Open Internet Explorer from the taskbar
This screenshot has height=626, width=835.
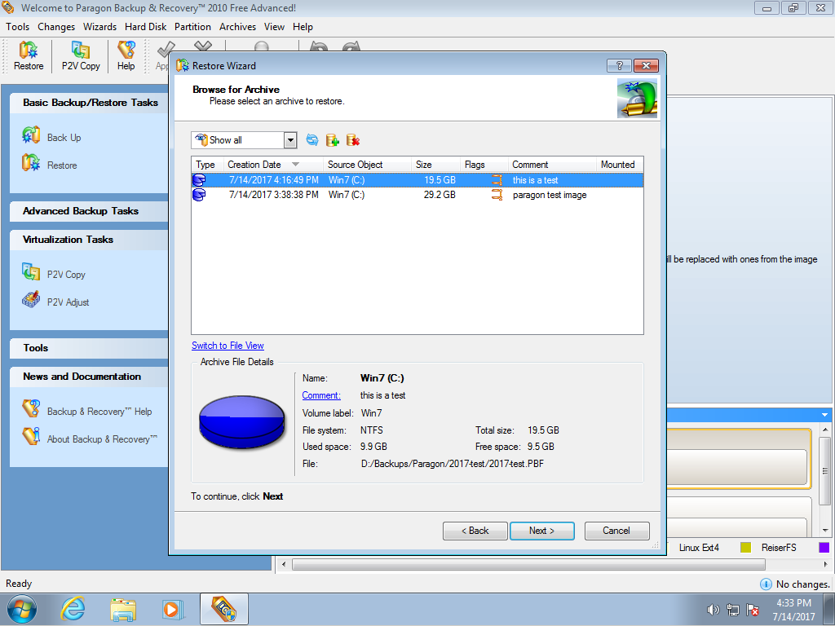click(x=73, y=609)
